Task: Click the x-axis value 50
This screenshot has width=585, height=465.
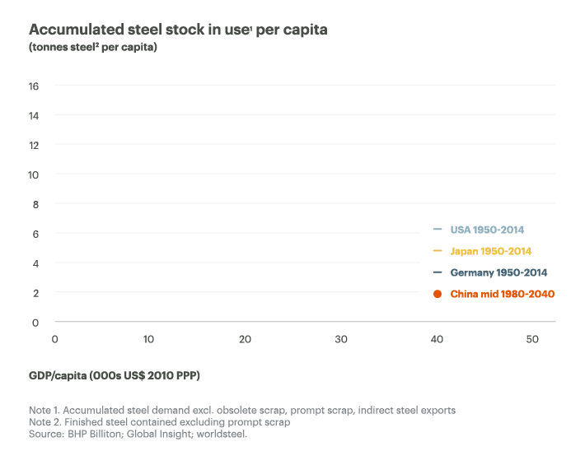Action: (532, 339)
